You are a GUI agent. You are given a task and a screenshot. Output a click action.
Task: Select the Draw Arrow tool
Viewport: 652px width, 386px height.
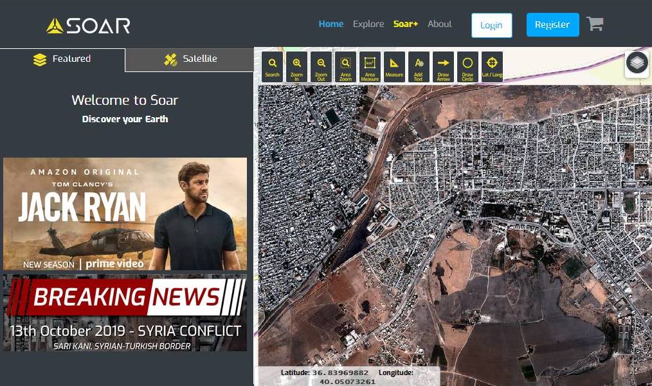(x=443, y=66)
